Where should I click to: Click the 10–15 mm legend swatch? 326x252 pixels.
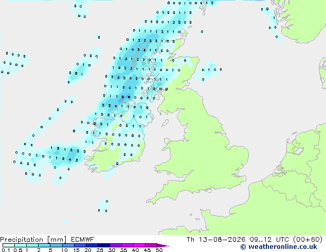tap(68, 245)
